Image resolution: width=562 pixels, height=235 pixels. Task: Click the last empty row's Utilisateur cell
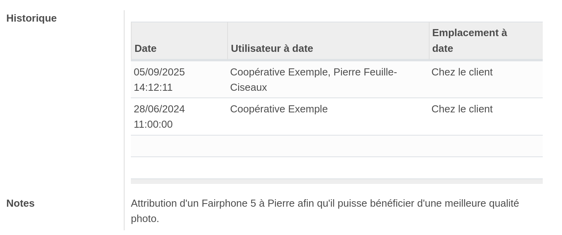click(x=328, y=168)
